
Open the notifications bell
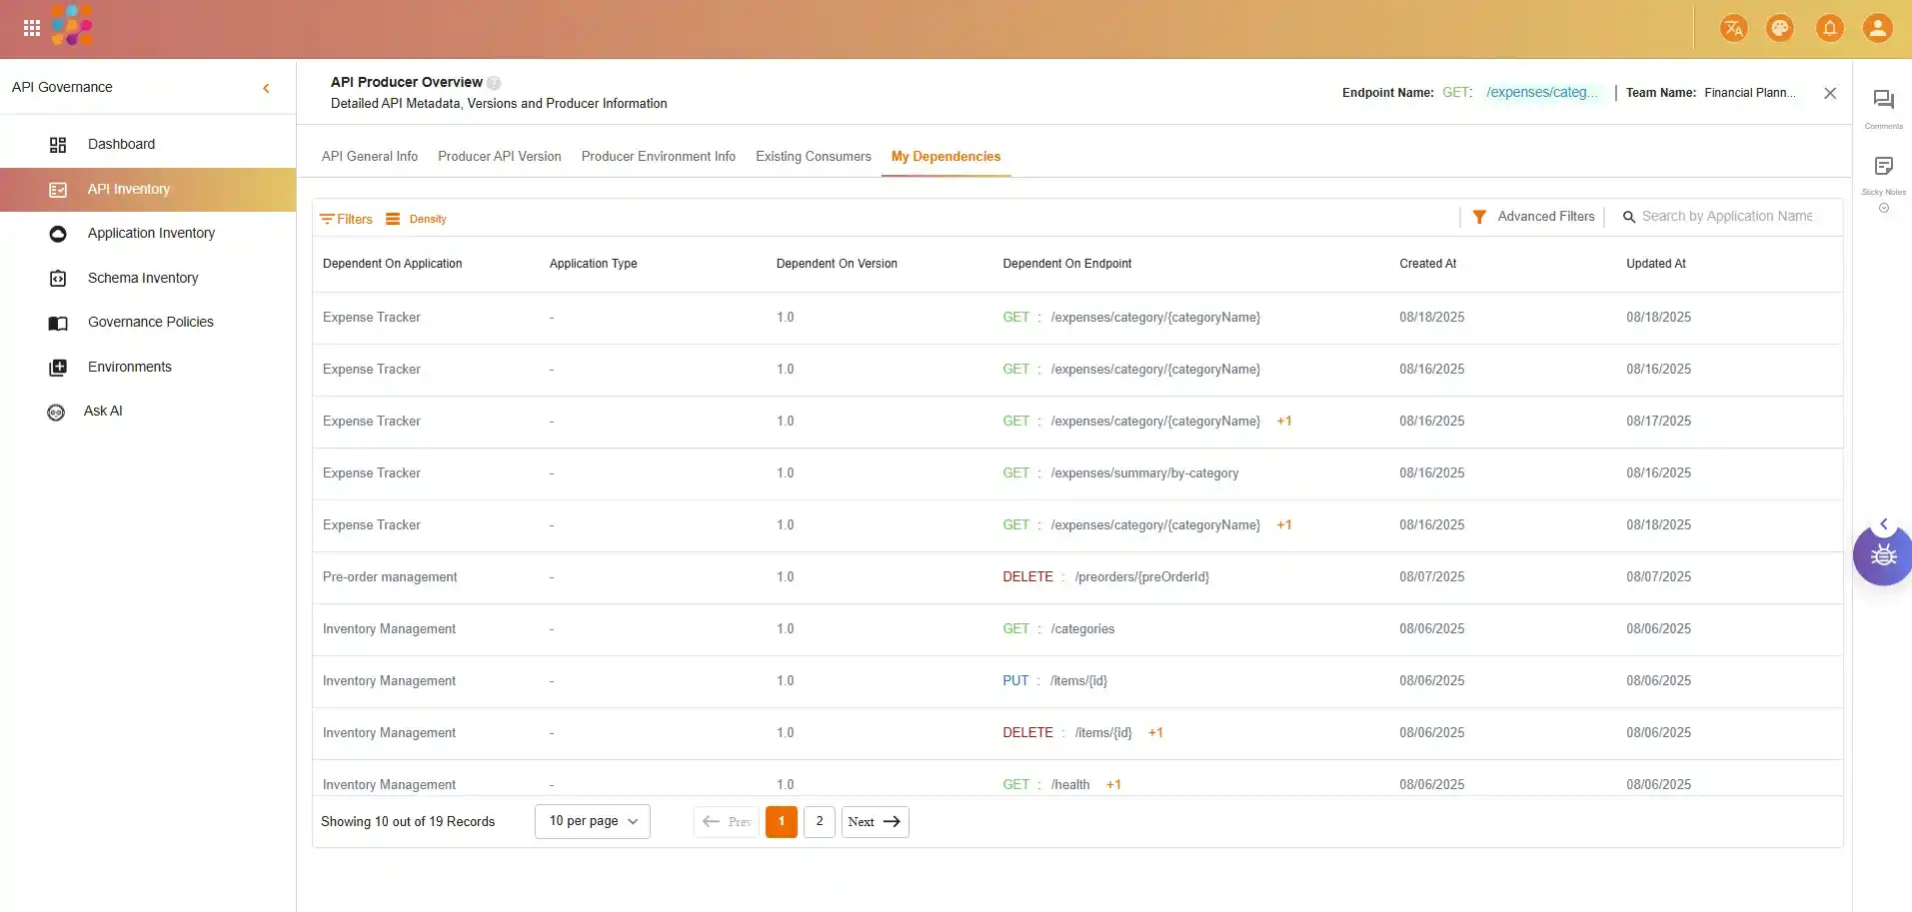1829,28
